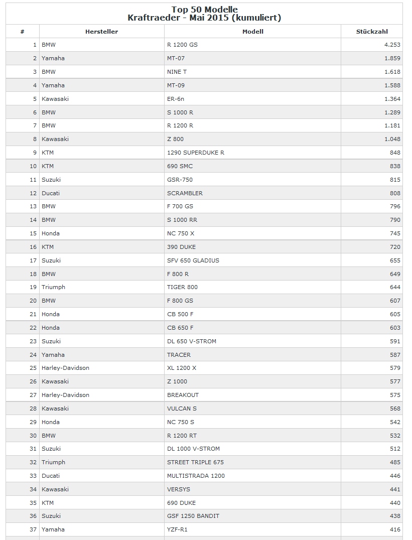Click the Hersteller column header
Viewport: 412px width, 540px height.
[x=101, y=32]
